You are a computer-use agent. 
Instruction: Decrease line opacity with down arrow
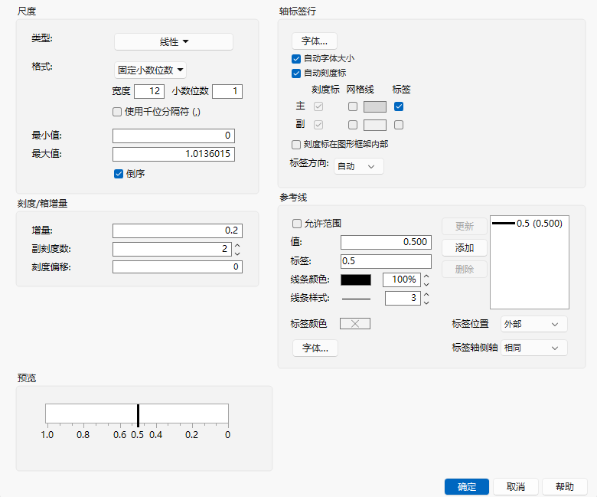[x=426, y=284]
